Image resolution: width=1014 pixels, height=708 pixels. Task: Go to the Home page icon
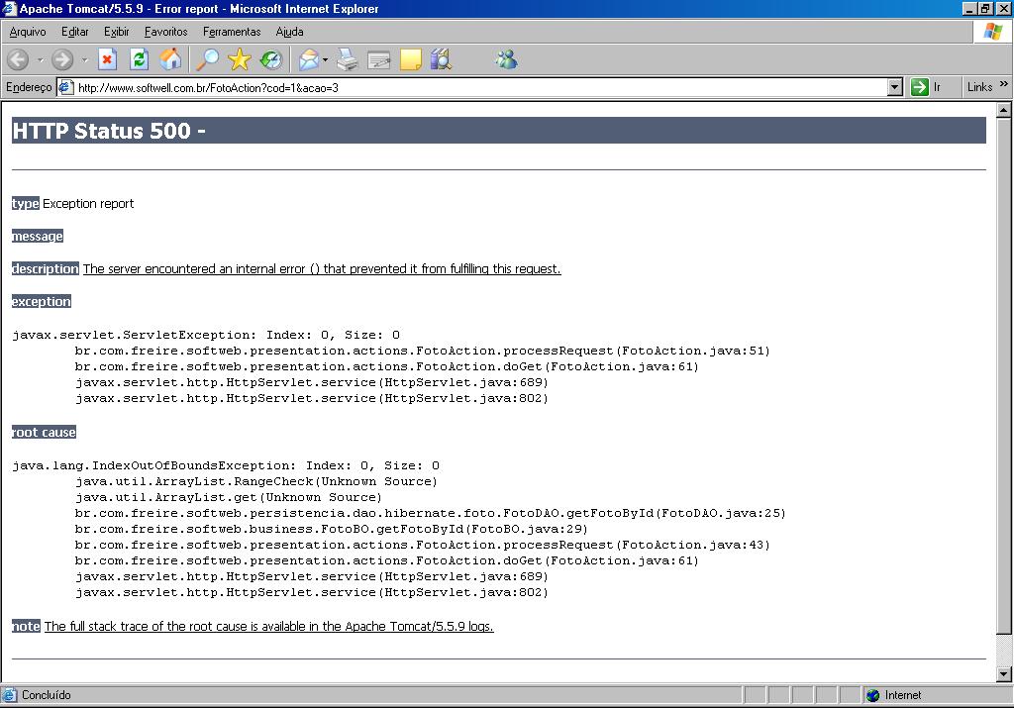pyautogui.click(x=170, y=60)
